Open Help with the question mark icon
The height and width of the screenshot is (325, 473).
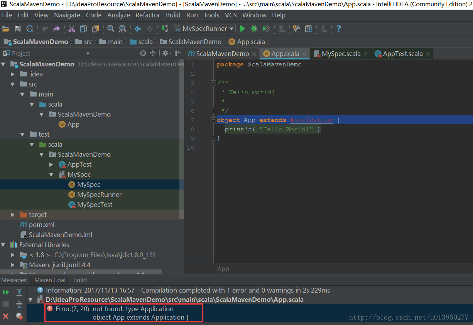point(339,29)
